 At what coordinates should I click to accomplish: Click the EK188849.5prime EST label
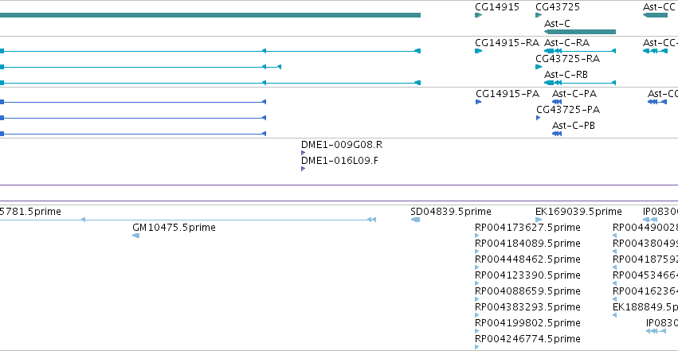(x=645, y=307)
